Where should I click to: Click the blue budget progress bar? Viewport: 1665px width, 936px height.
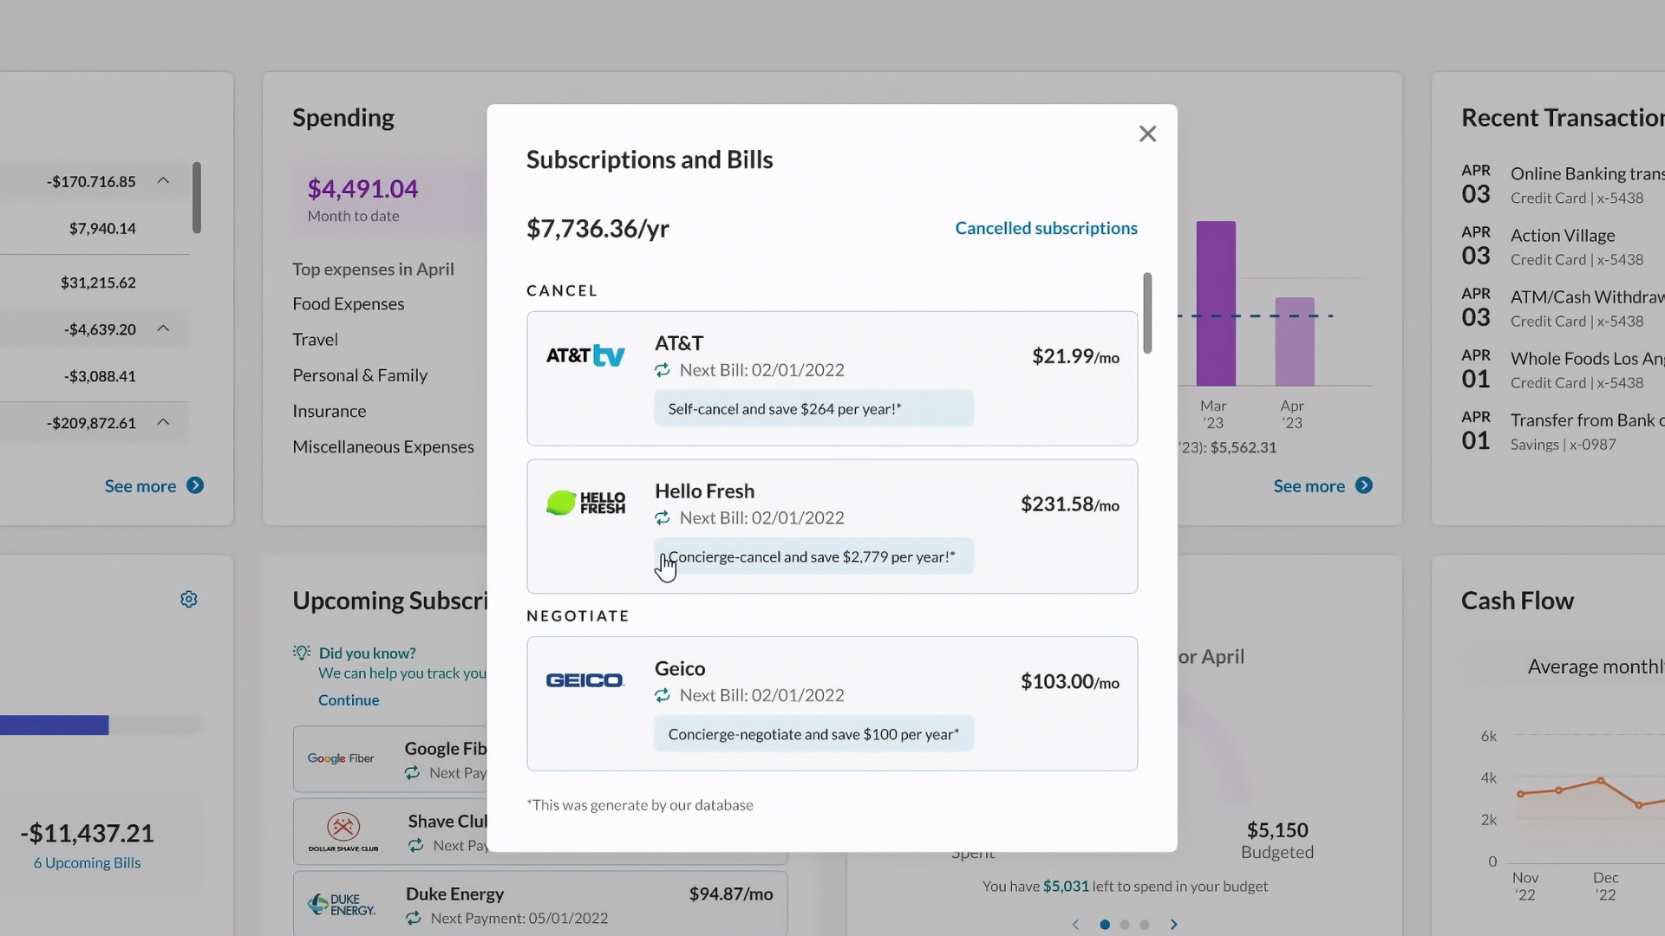click(x=53, y=725)
